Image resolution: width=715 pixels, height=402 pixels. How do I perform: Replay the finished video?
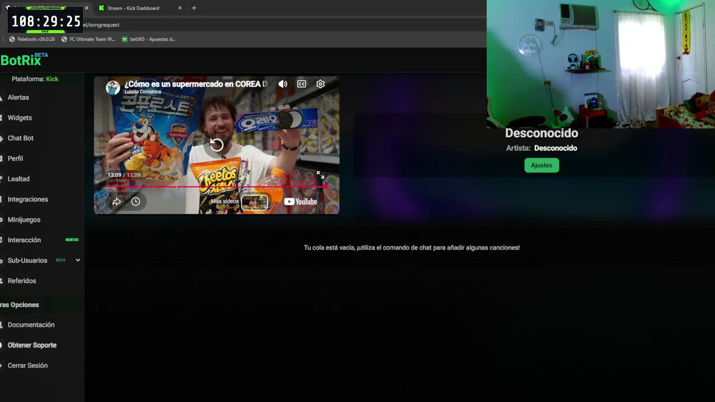[217, 145]
